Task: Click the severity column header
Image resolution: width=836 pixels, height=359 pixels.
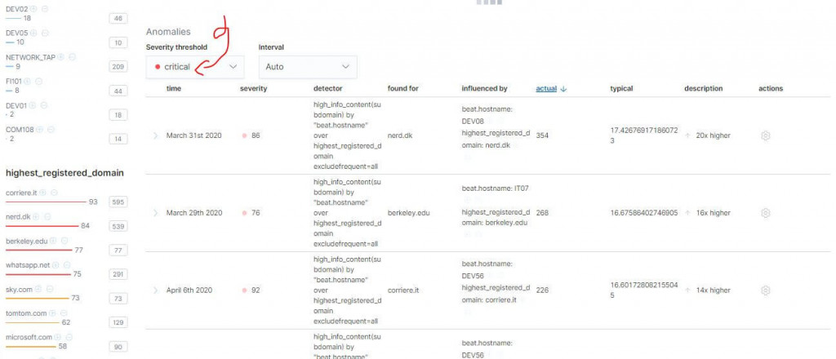Action: 253,88
